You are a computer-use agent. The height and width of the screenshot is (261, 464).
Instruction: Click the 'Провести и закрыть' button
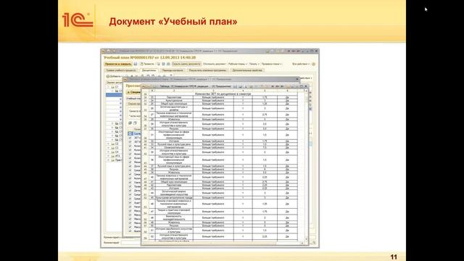coord(118,64)
